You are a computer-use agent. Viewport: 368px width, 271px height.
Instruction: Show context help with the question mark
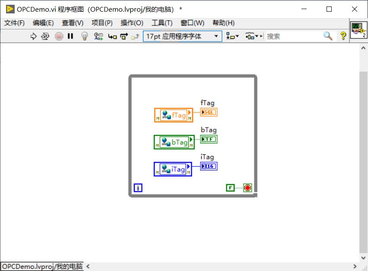pyautogui.click(x=343, y=36)
